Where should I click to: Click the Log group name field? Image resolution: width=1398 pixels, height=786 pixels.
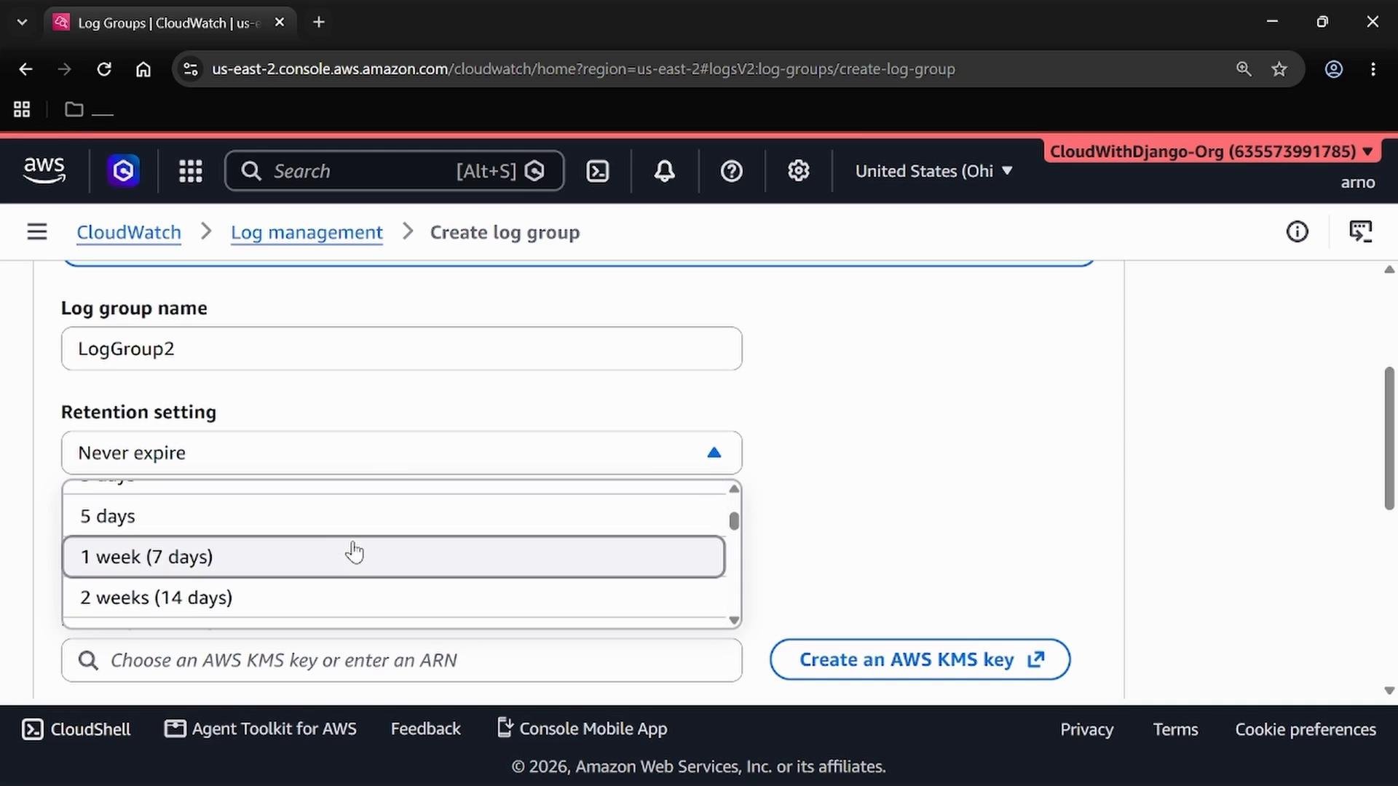[402, 349]
